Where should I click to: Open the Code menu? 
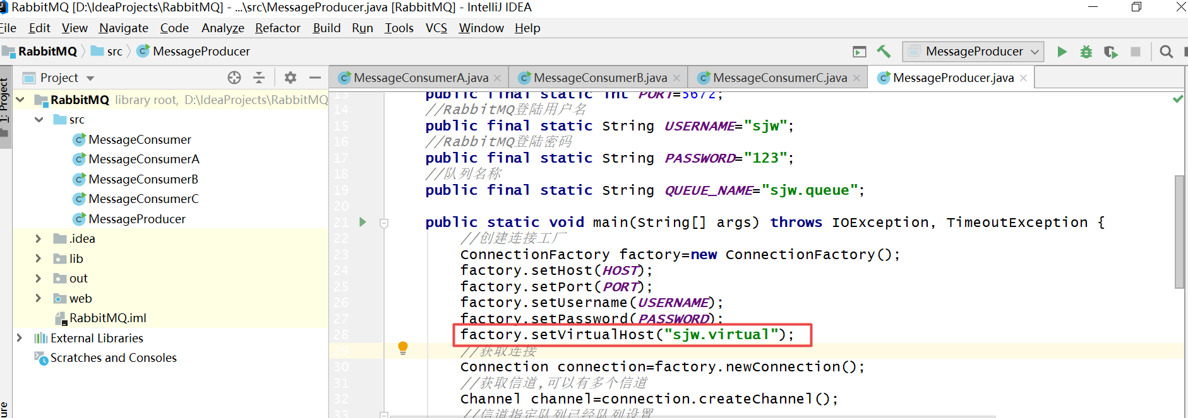[174, 28]
